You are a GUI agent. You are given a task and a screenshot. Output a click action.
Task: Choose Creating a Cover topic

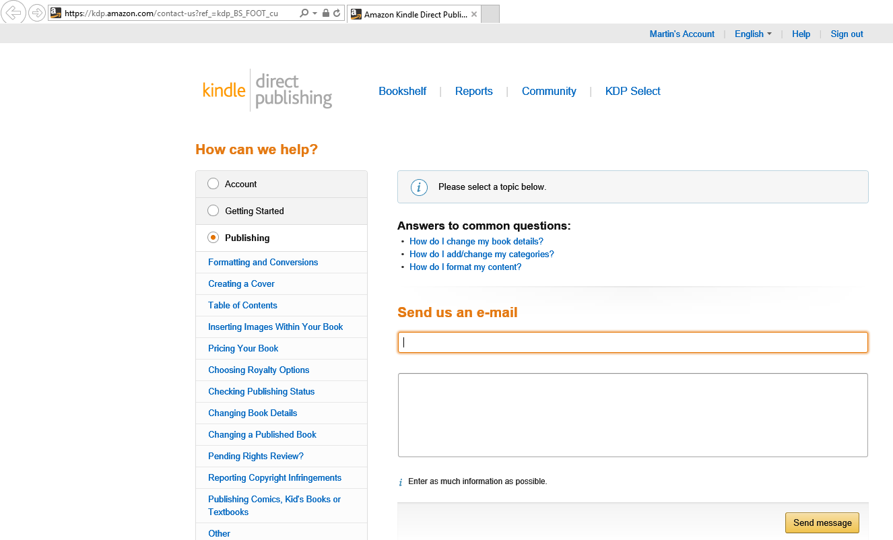[x=241, y=283]
